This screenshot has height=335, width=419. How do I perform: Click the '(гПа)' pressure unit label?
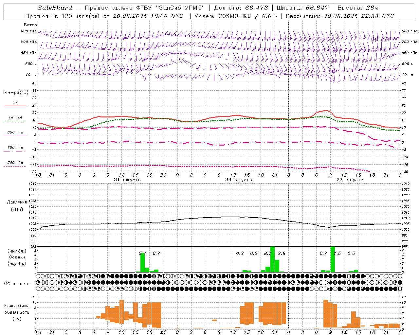click(17, 209)
